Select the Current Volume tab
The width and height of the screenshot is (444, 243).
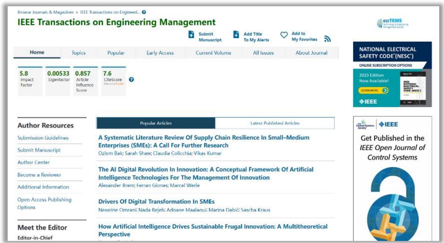coord(213,53)
